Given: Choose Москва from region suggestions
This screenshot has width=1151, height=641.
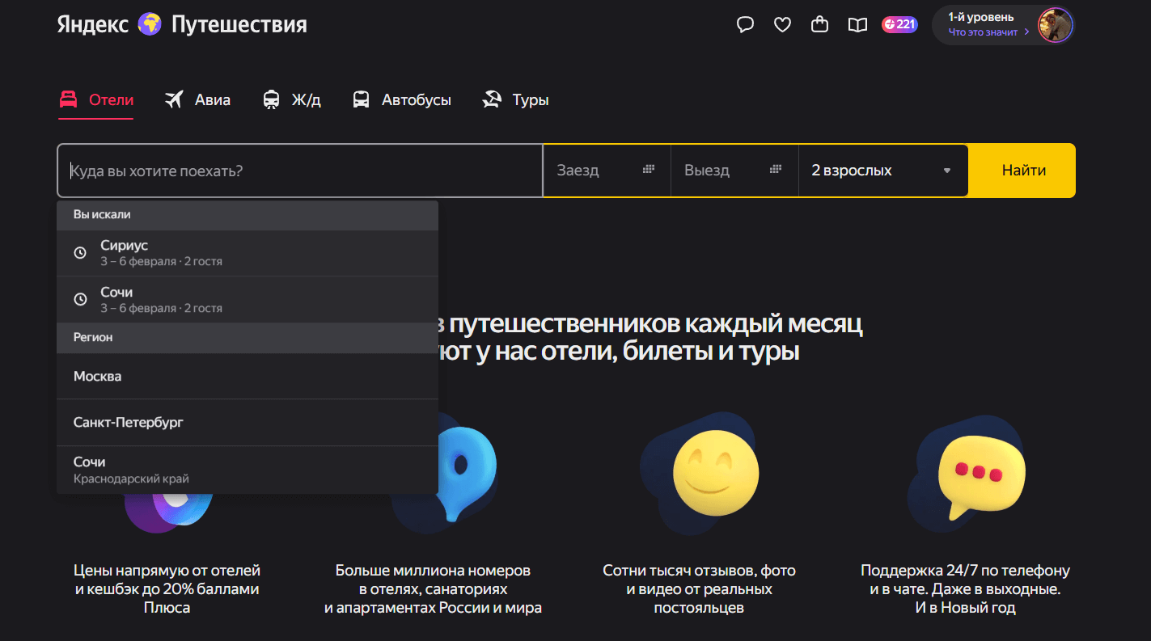Looking at the screenshot, I should tap(248, 376).
